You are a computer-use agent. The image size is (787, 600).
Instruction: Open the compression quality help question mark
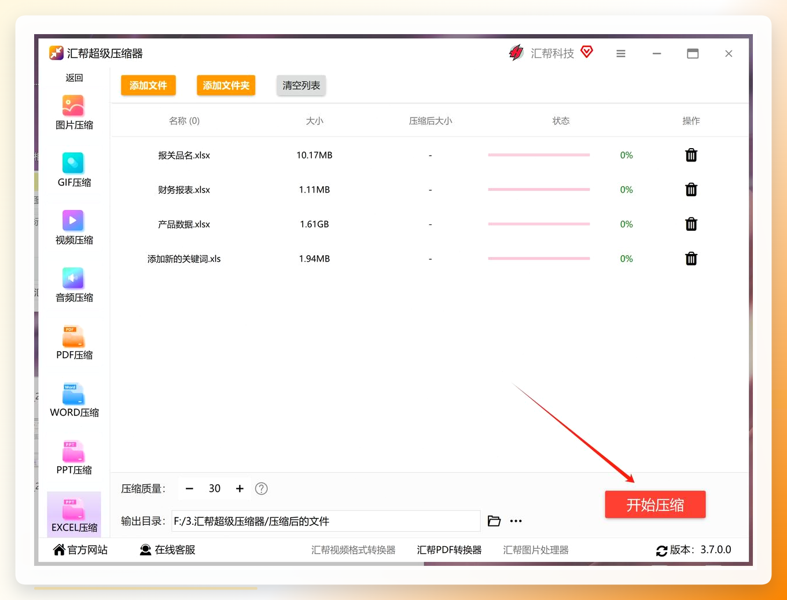[x=262, y=488]
